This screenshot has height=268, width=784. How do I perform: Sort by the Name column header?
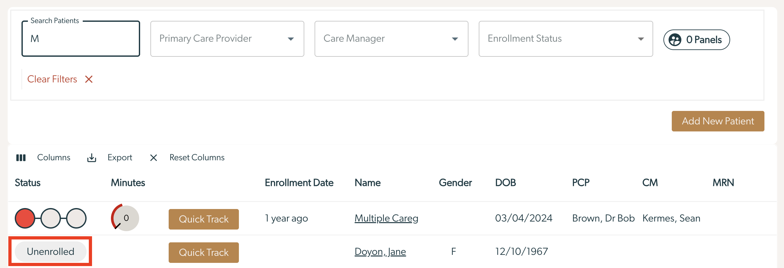367,183
